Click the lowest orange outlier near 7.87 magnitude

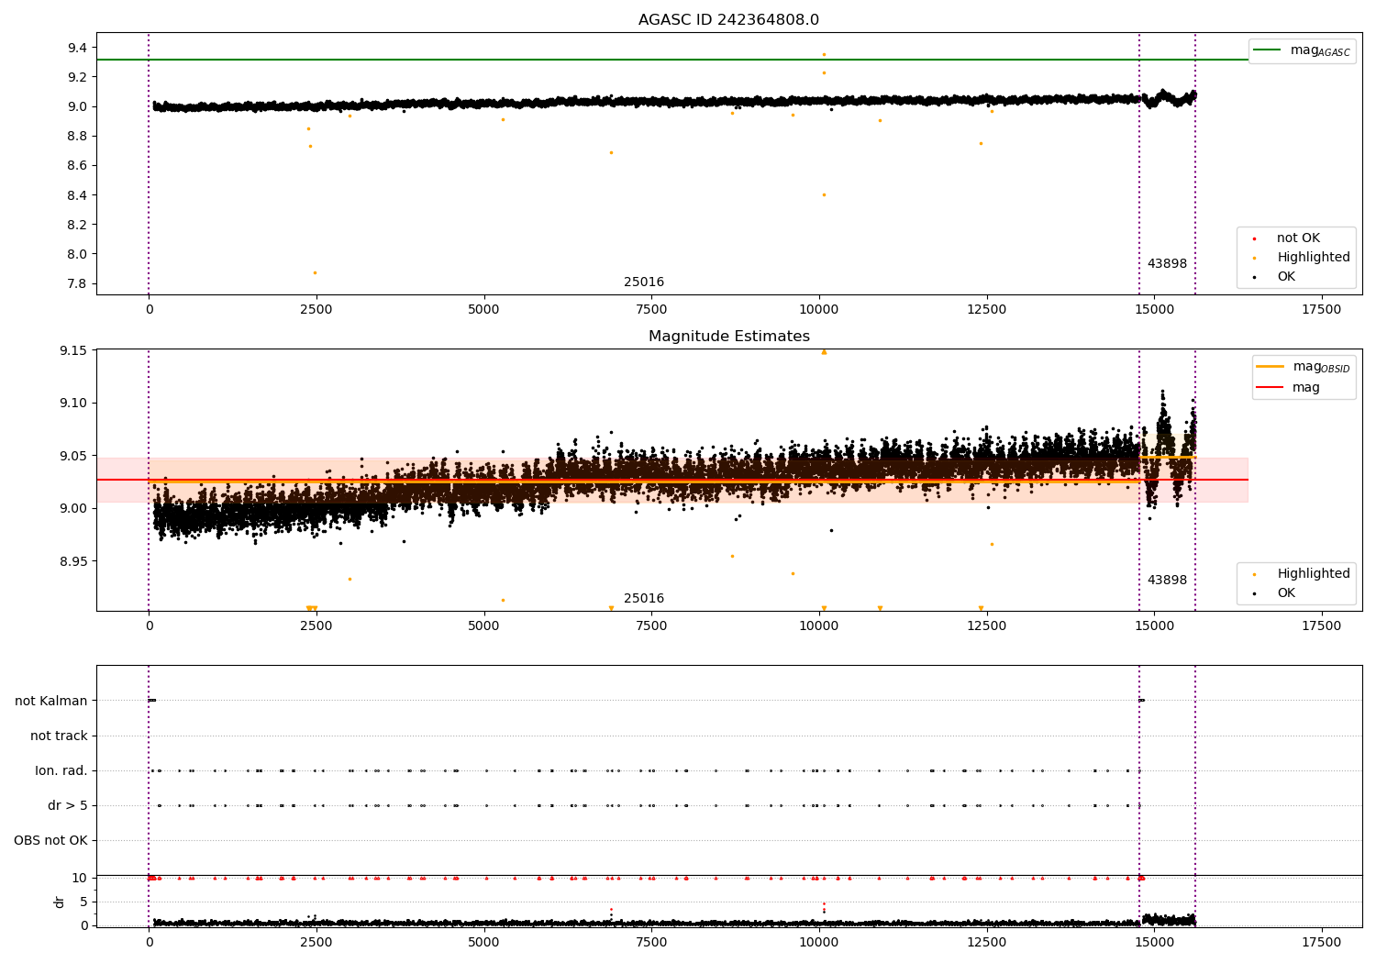(x=315, y=272)
